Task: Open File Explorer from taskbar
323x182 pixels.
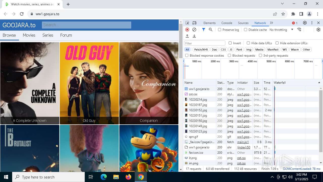Action: coord(116,177)
